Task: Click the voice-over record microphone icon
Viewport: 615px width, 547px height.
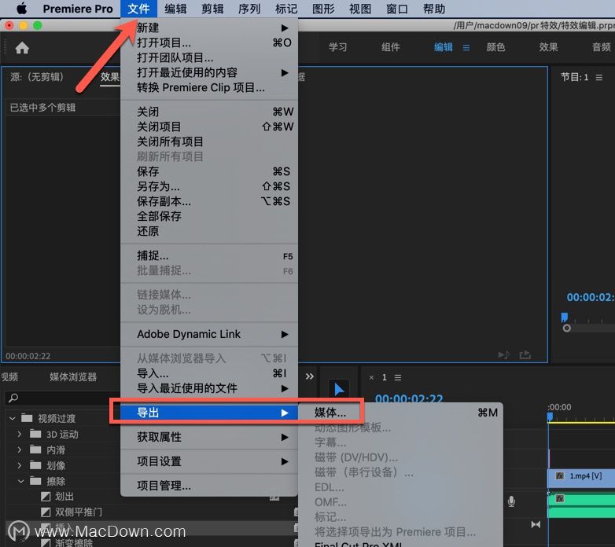Action: tap(511, 501)
